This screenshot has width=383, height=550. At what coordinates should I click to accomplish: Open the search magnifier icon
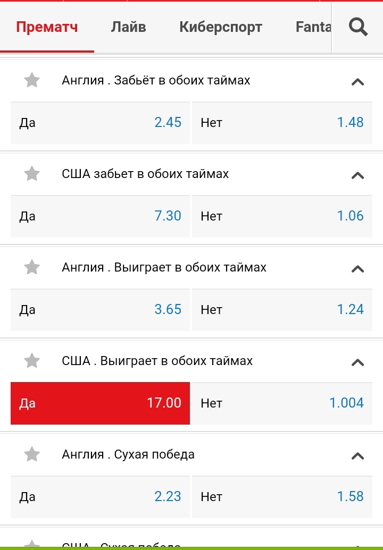click(x=358, y=27)
